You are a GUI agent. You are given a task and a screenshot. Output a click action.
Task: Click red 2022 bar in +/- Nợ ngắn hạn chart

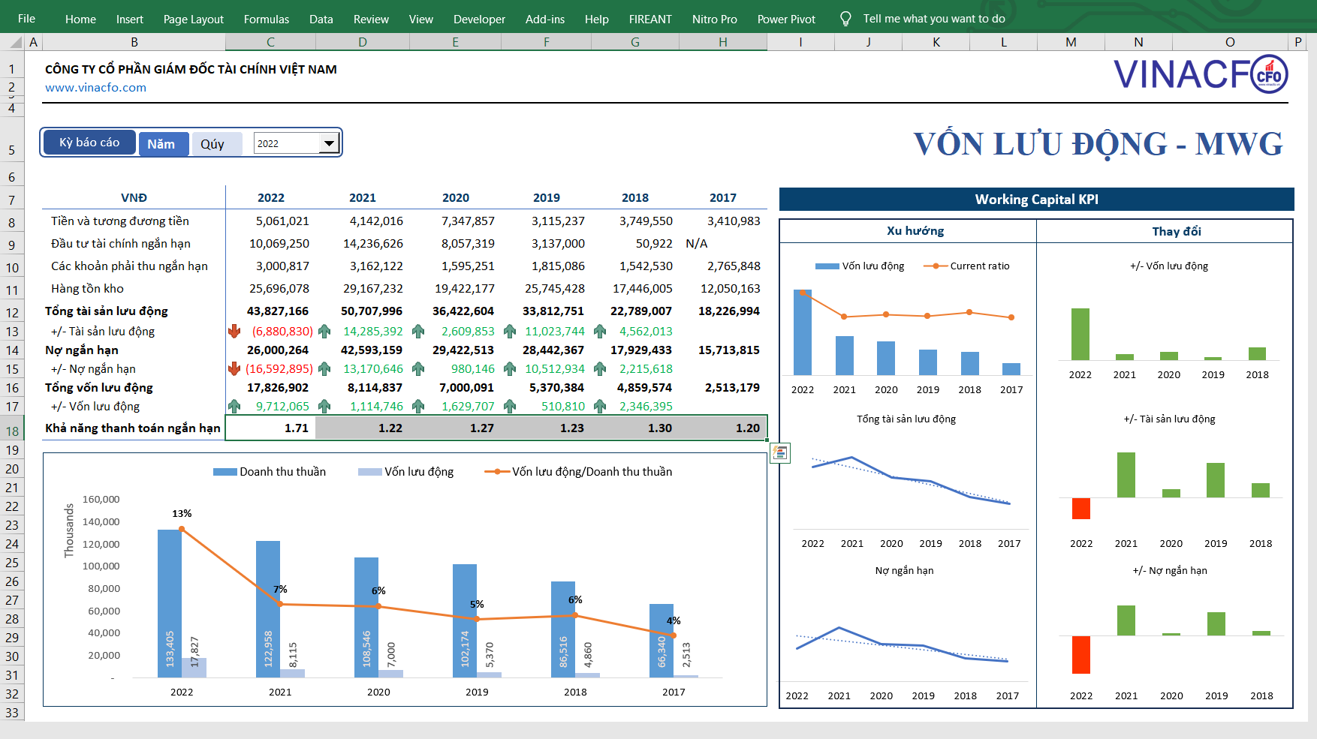pyautogui.click(x=1080, y=654)
